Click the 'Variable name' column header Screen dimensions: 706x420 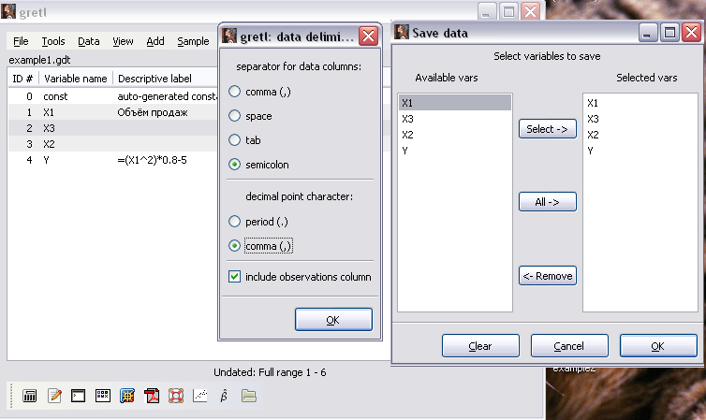pyautogui.click(x=76, y=79)
